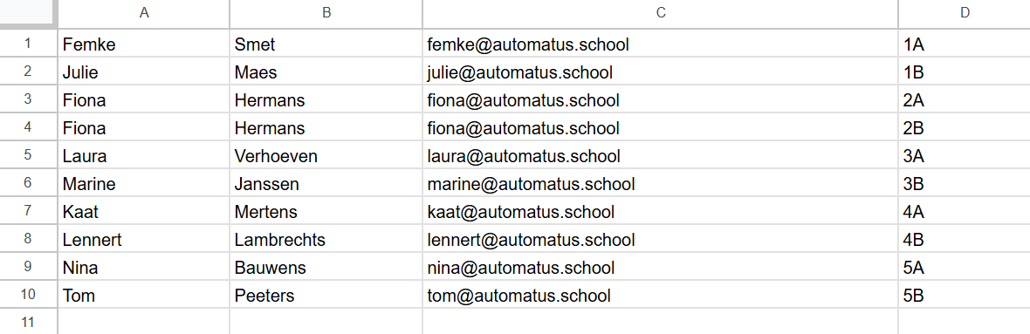Click the Lambrechts cell
This screenshot has width=1030, height=334.
(x=326, y=240)
